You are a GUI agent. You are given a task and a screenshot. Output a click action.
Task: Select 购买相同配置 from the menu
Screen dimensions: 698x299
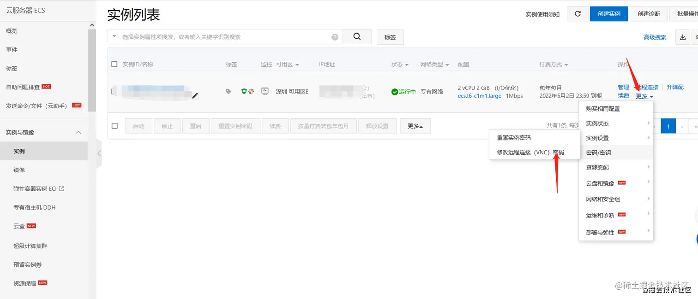(x=616, y=109)
